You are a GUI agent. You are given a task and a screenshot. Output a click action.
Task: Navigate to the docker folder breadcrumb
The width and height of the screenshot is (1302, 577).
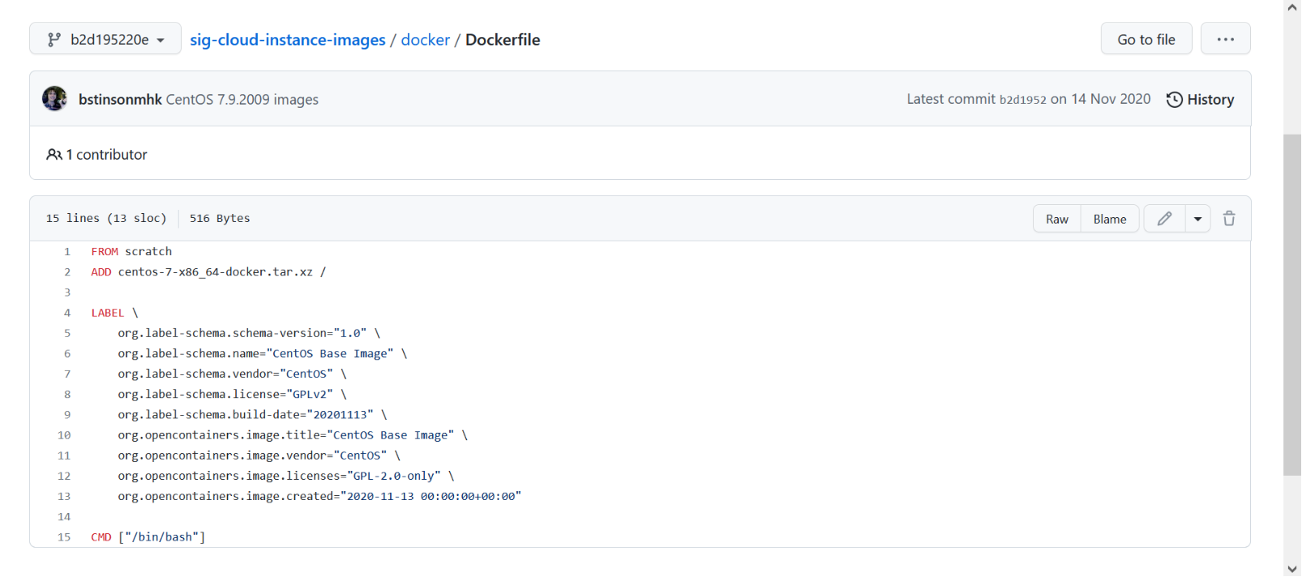[x=425, y=40]
